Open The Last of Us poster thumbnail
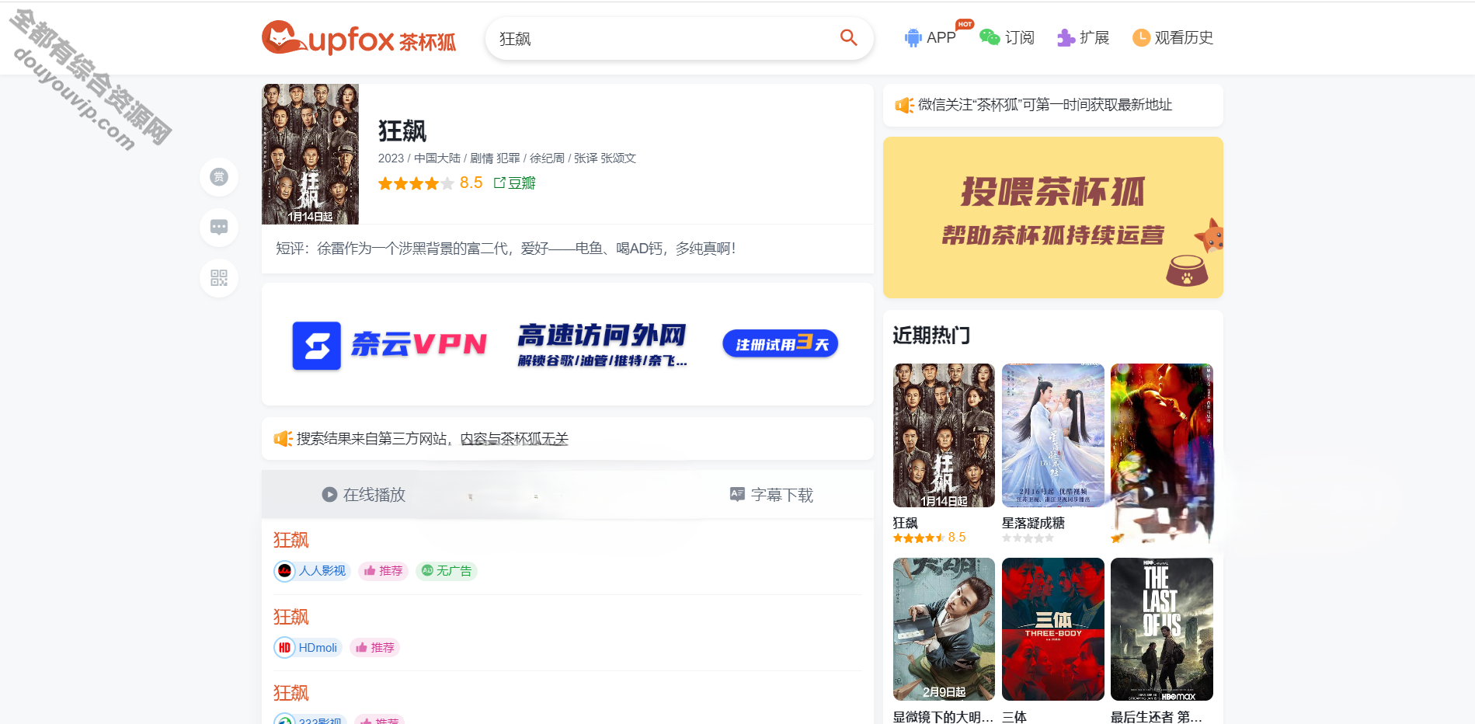The width and height of the screenshot is (1475, 724). pos(1161,629)
